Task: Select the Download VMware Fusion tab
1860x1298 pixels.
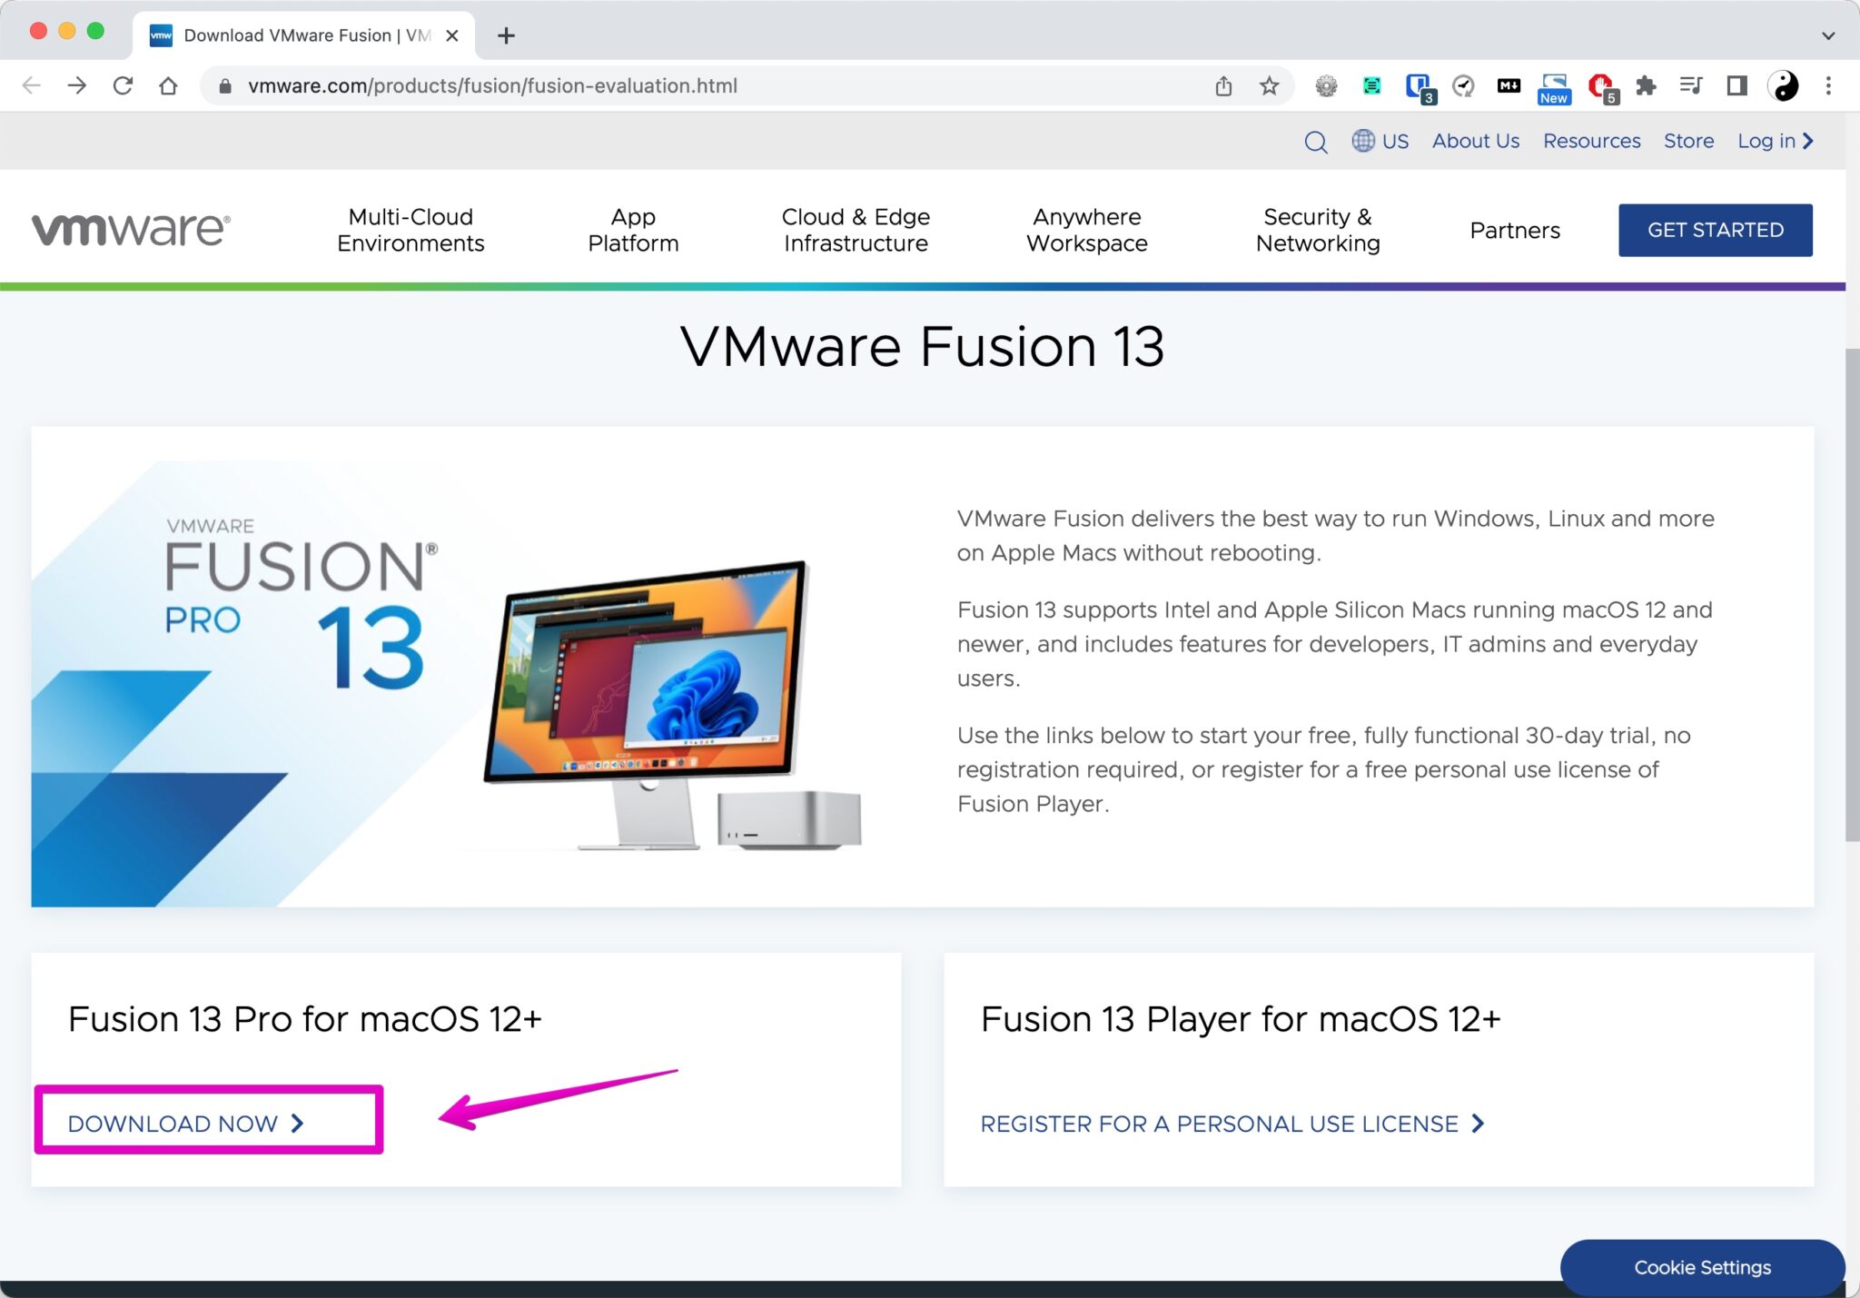Action: (x=300, y=35)
